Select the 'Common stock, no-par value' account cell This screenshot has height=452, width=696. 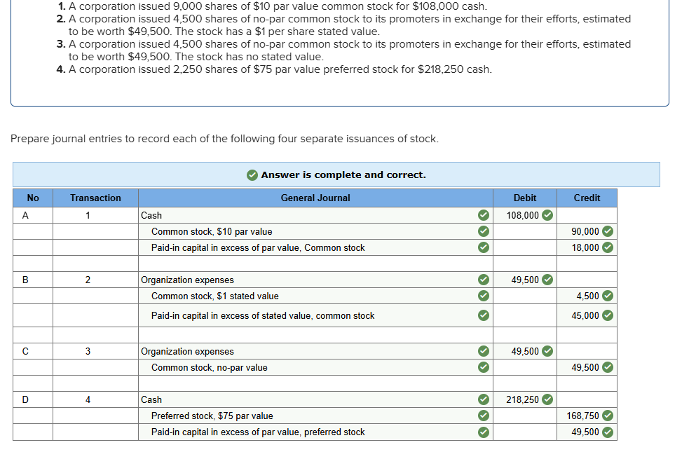(209, 367)
